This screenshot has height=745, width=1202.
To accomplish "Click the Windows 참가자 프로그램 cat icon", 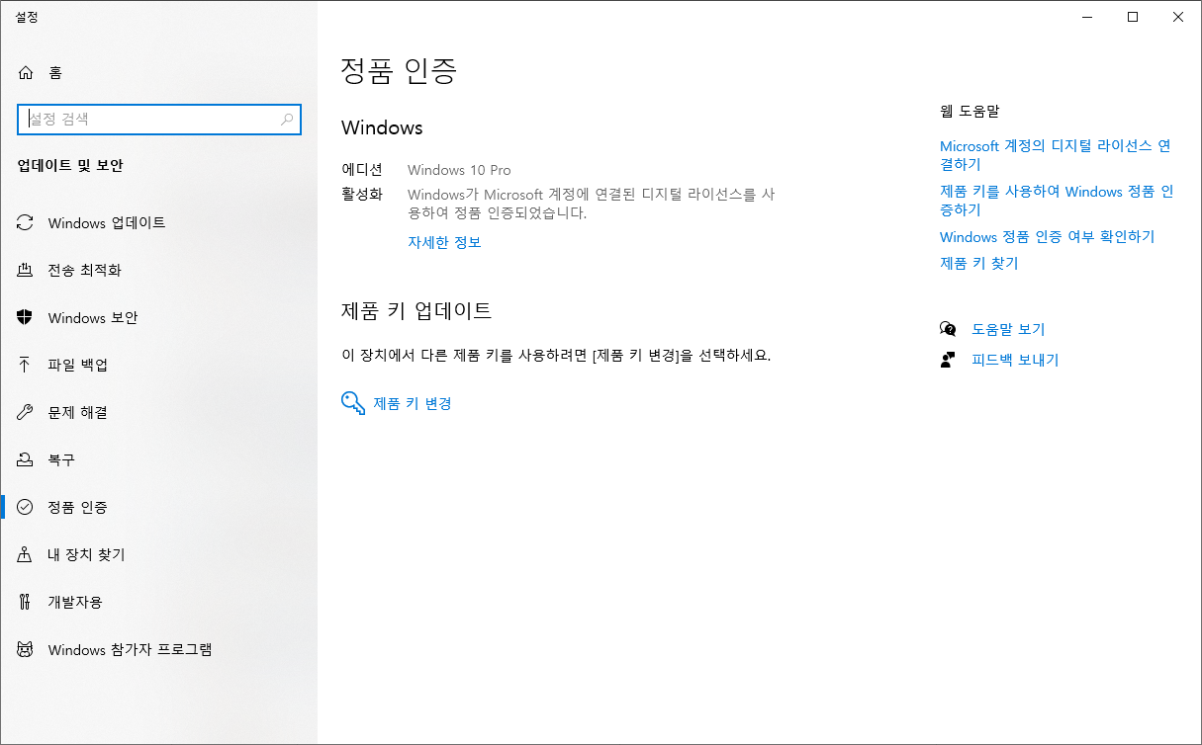I will pyautogui.click(x=26, y=649).
